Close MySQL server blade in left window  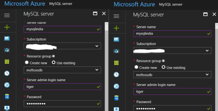[x=104, y=14]
